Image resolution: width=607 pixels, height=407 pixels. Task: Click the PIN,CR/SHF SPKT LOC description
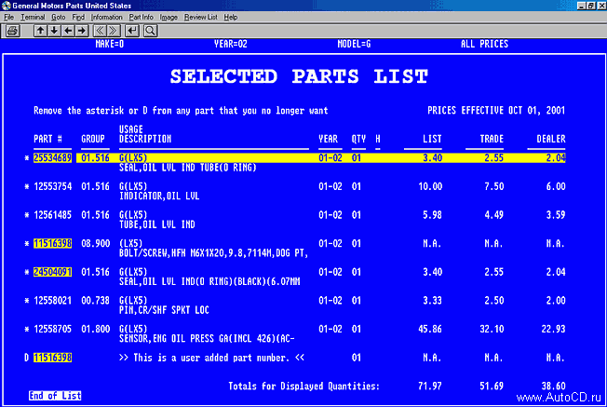164,310
